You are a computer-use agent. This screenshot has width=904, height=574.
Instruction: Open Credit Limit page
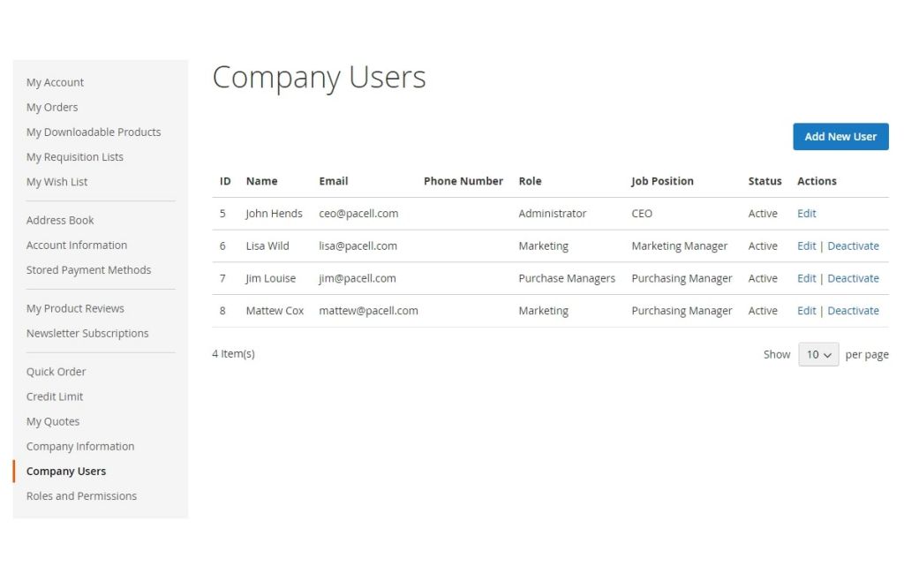point(54,397)
